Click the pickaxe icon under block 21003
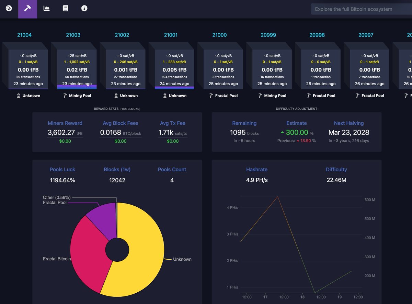 65,96
